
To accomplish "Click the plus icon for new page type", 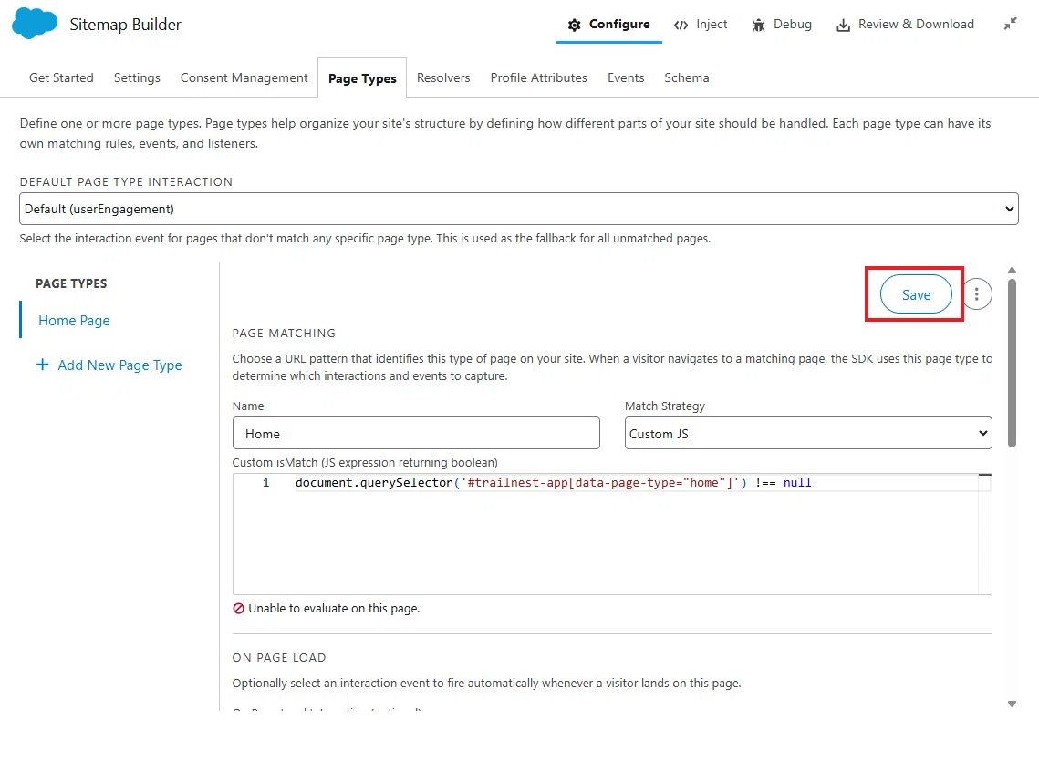I will pyautogui.click(x=42, y=365).
